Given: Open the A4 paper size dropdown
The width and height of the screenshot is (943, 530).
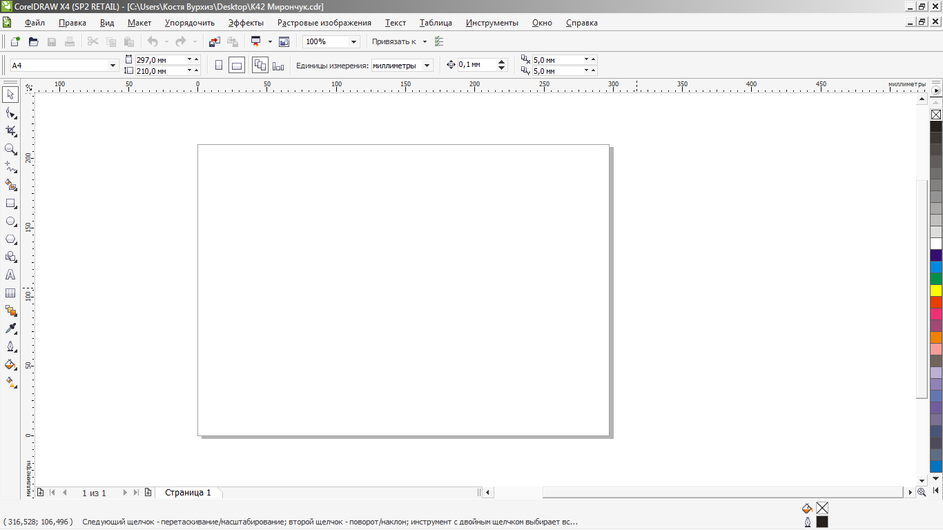Looking at the screenshot, I should pos(113,65).
